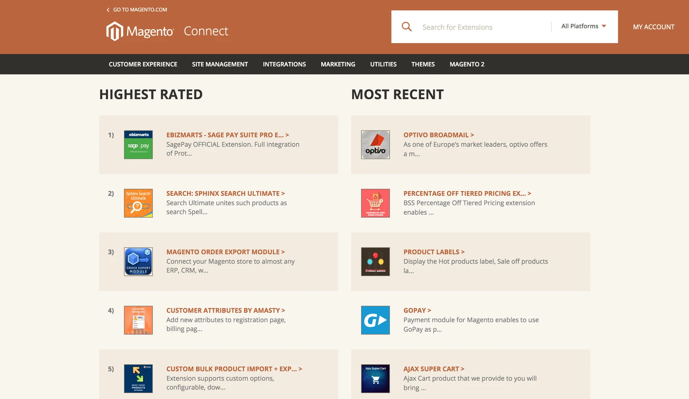This screenshot has width=689, height=399.
Task: Open Magento Order Export Module link
Action: tap(226, 252)
